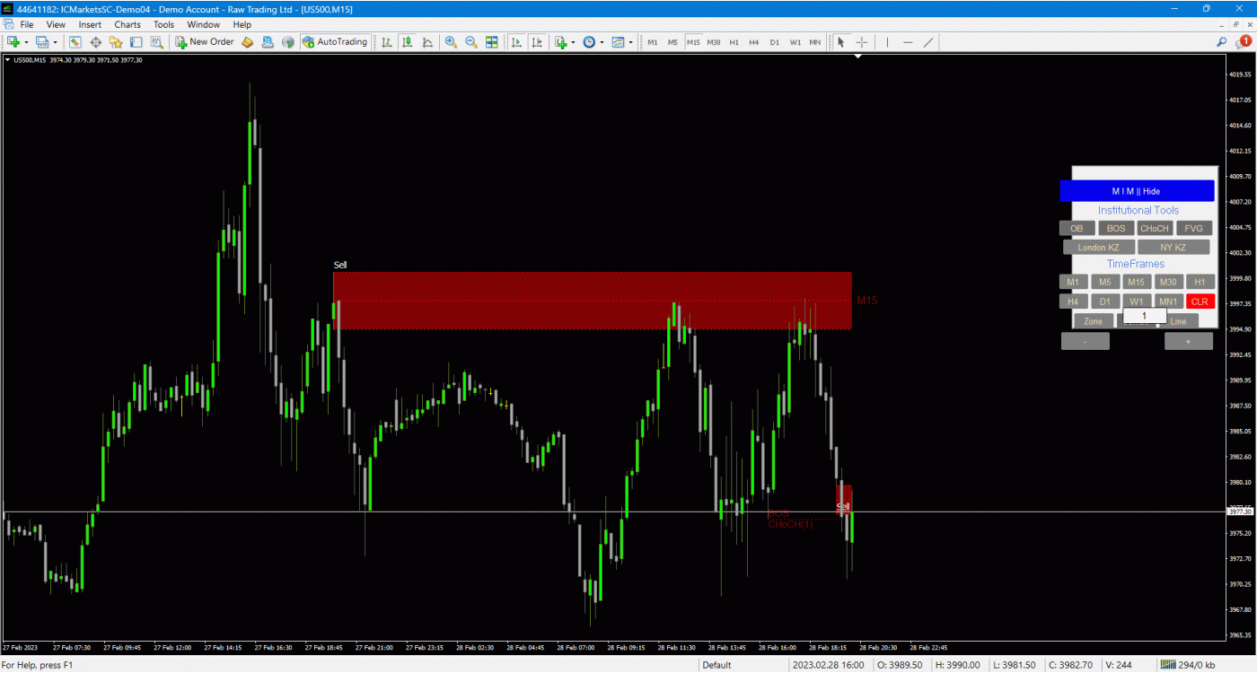1257x673 pixels.
Task: Click the Zoom In magnifier icon
Action: [451, 42]
